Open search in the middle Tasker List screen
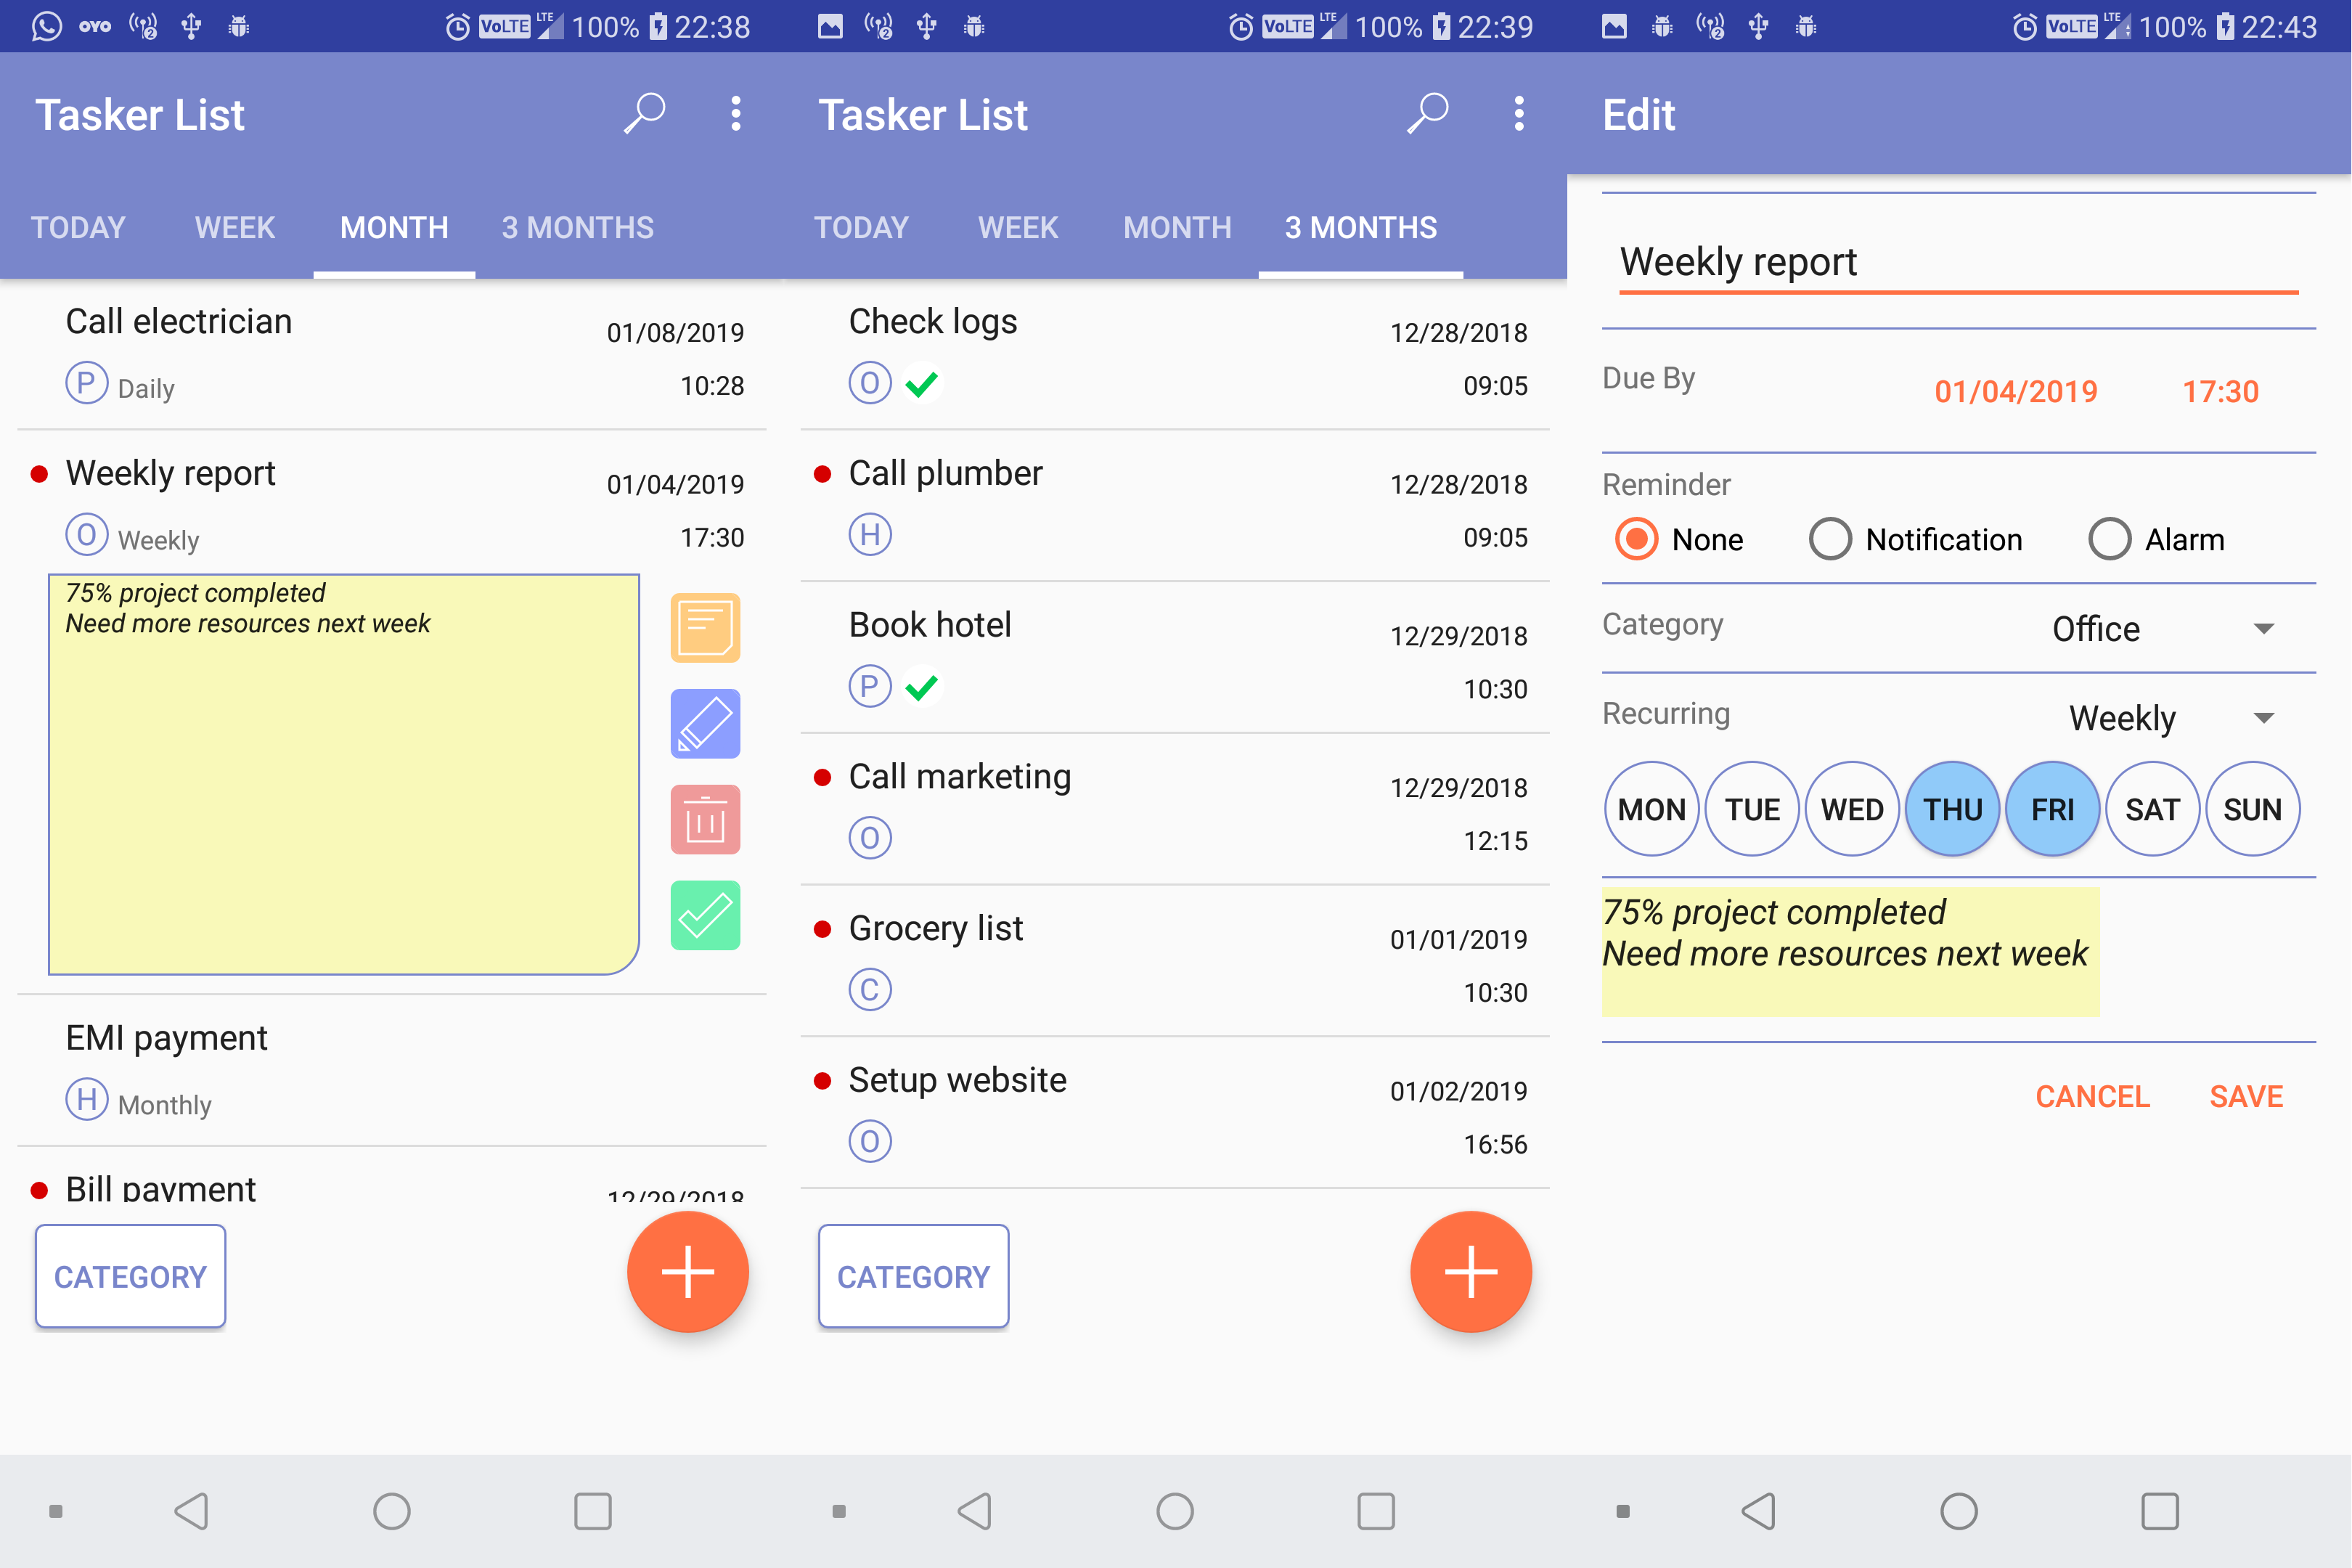 (x=1428, y=113)
